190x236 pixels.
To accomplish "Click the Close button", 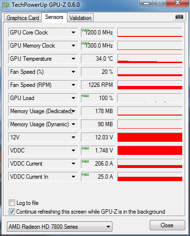I will tap(167, 225).
